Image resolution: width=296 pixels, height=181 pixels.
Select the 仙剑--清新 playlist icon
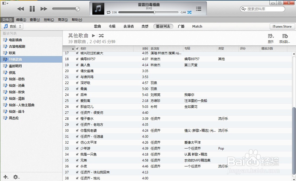(x=5, y=98)
